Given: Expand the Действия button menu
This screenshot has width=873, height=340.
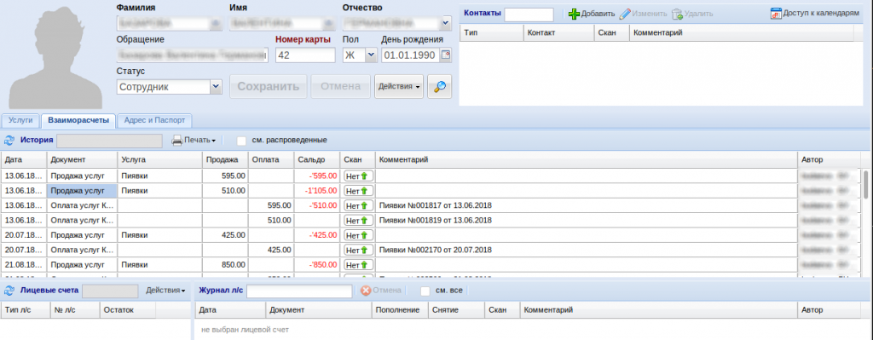Looking at the screenshot, I should (399, 87).
